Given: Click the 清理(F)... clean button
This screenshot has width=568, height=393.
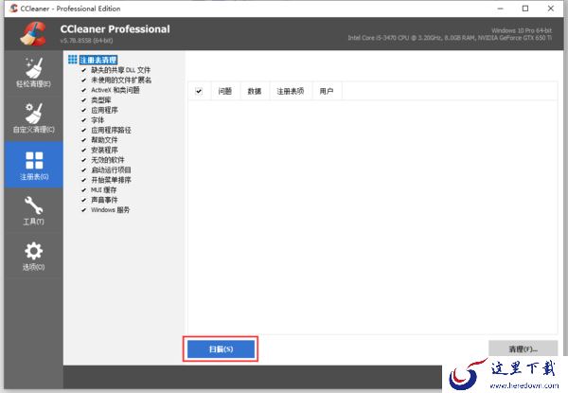Looking at the screenshot, I should point(523,349).
